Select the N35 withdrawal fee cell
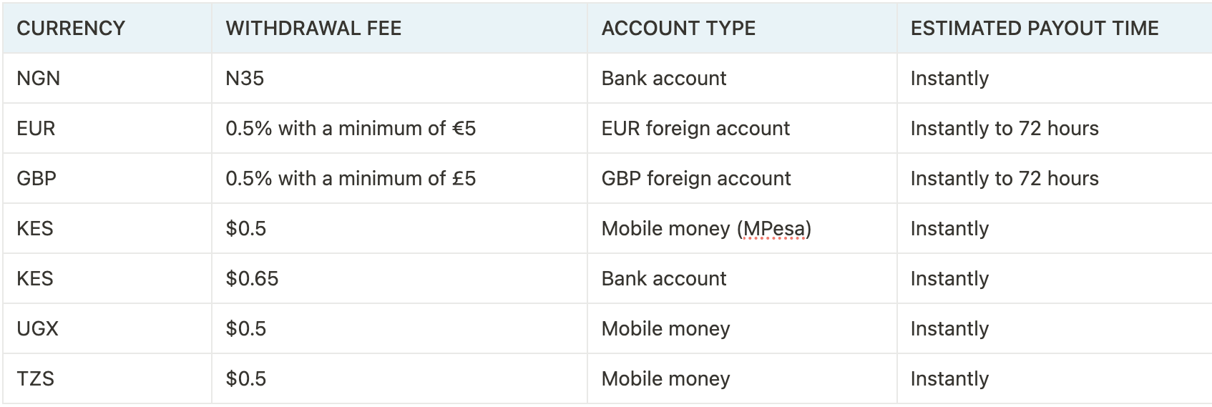1212x407 pixels. [399, 78]
